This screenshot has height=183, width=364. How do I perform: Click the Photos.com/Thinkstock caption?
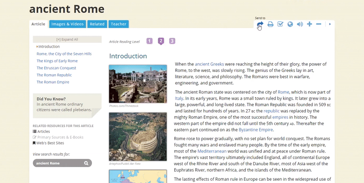(124, 106)
